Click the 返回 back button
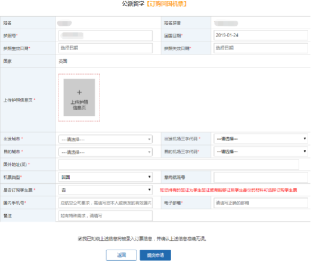This screenshot has height=262, width=311. click(x=121, y=255)
